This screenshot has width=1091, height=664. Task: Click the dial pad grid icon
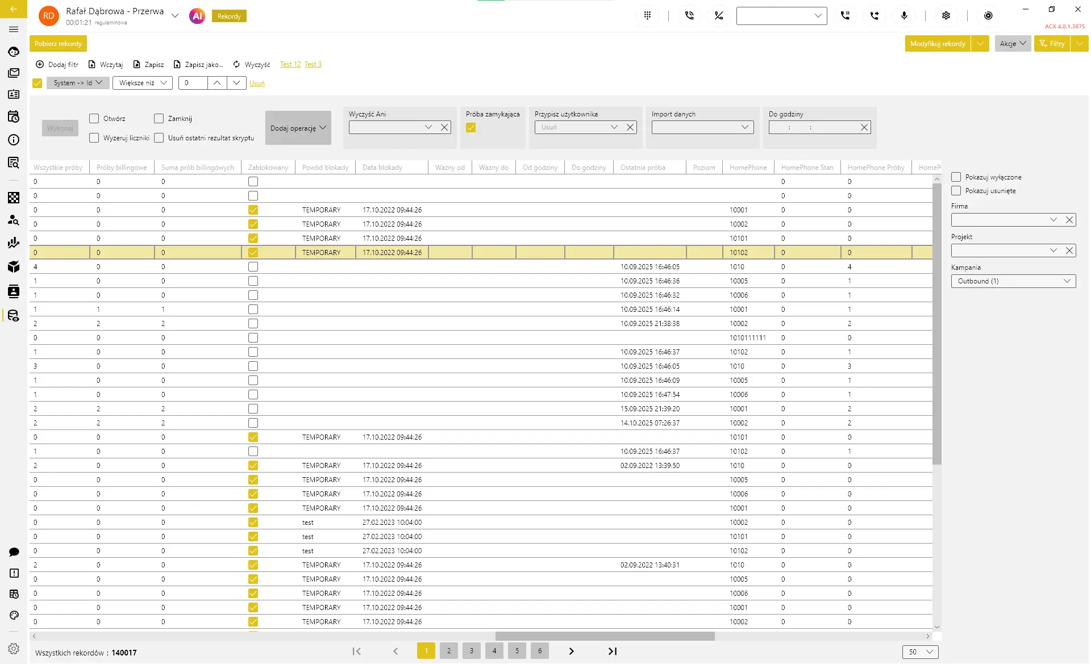[647, 16]
